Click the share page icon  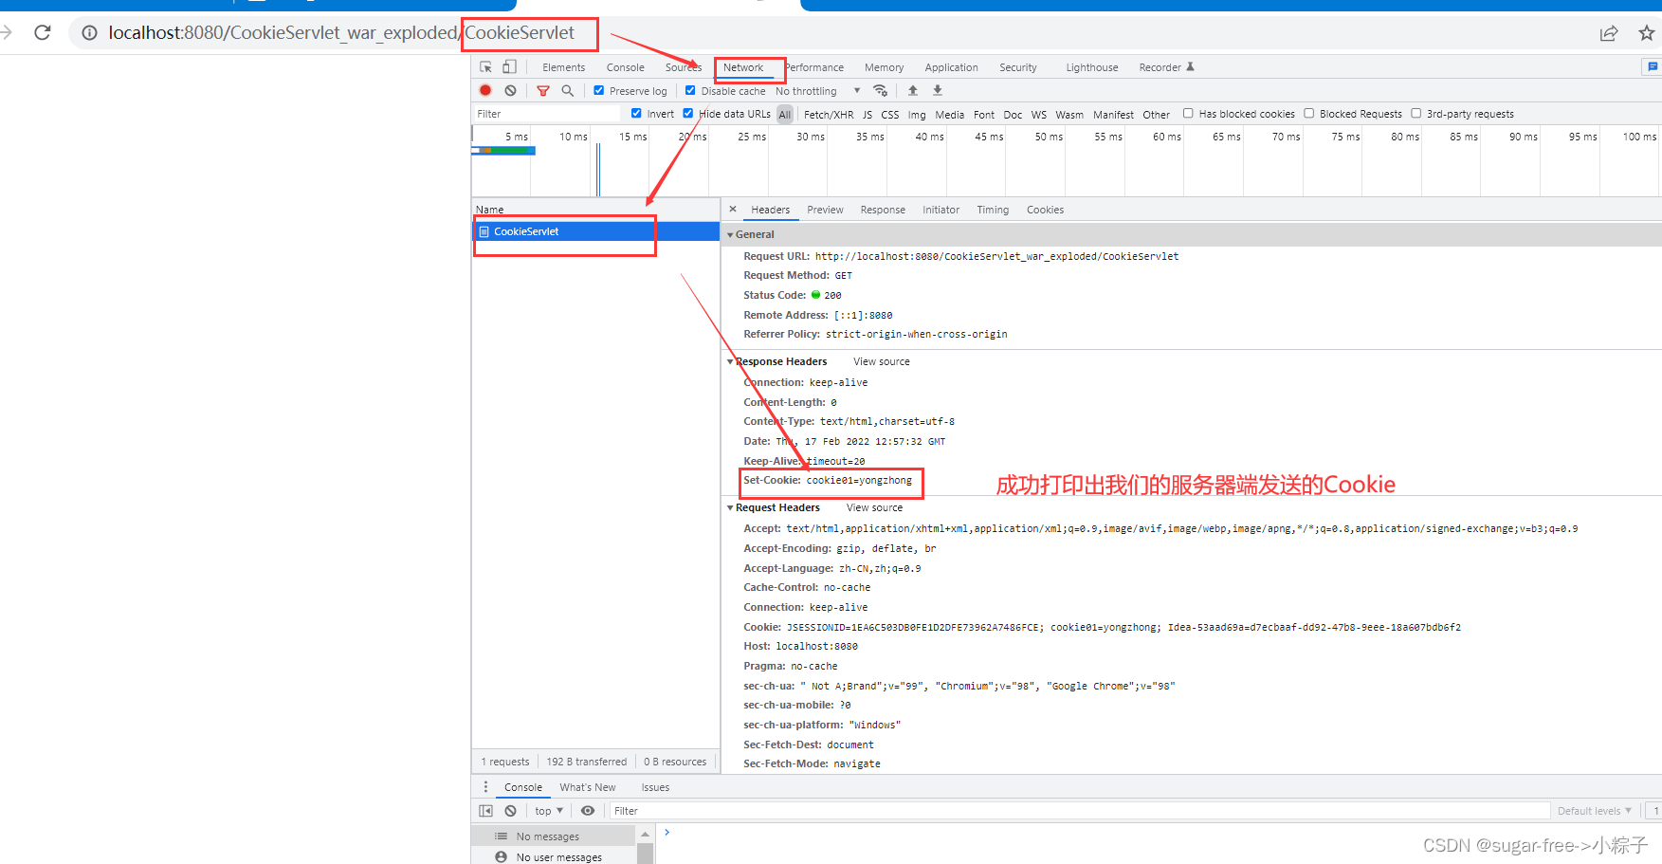pos(1609,33)
